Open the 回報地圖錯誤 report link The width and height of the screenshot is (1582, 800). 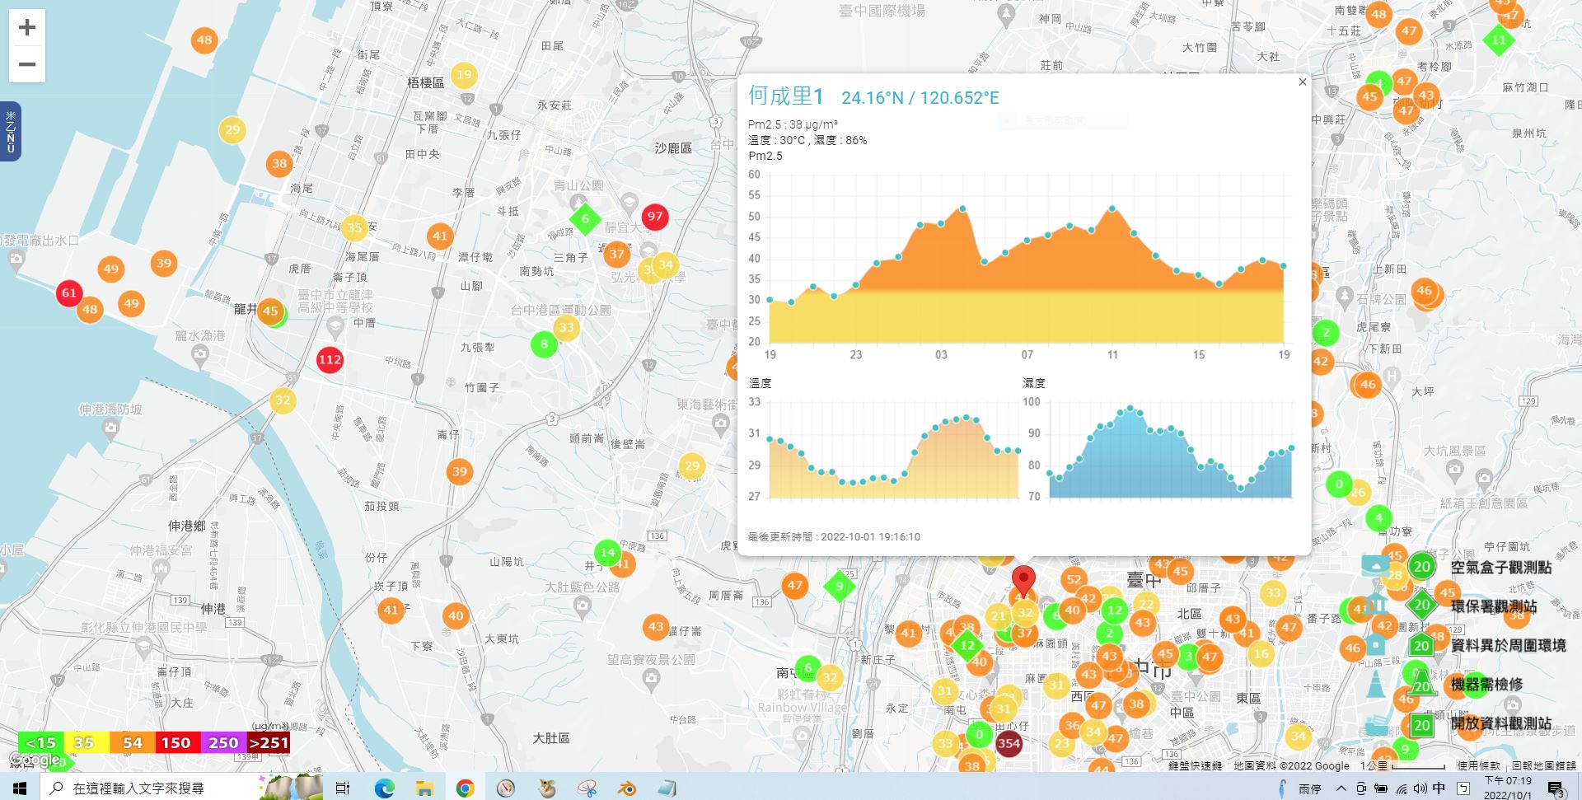pyautogui.click(x=1544, y=766)
